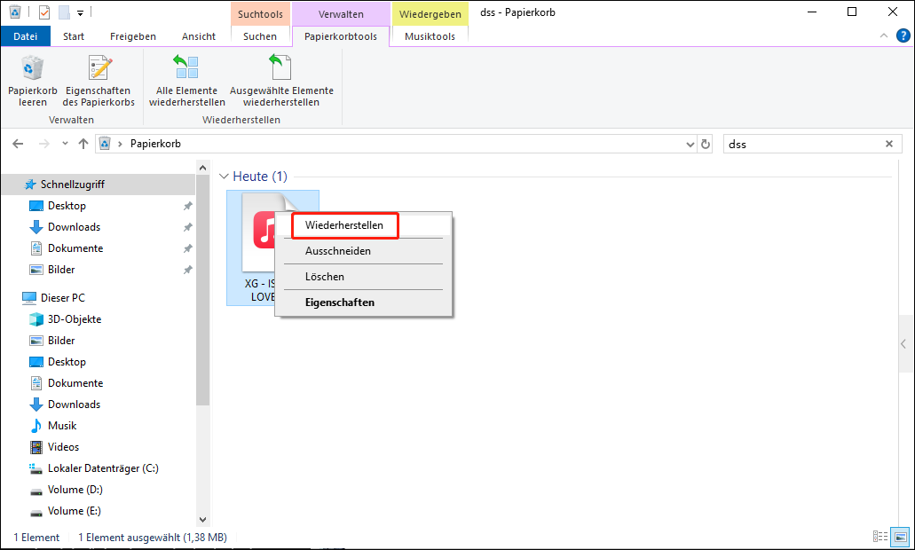Open Lokaler Datenträger (C:)
The height and width of the screenshot is (550, 915).
[x=103, y=468]
